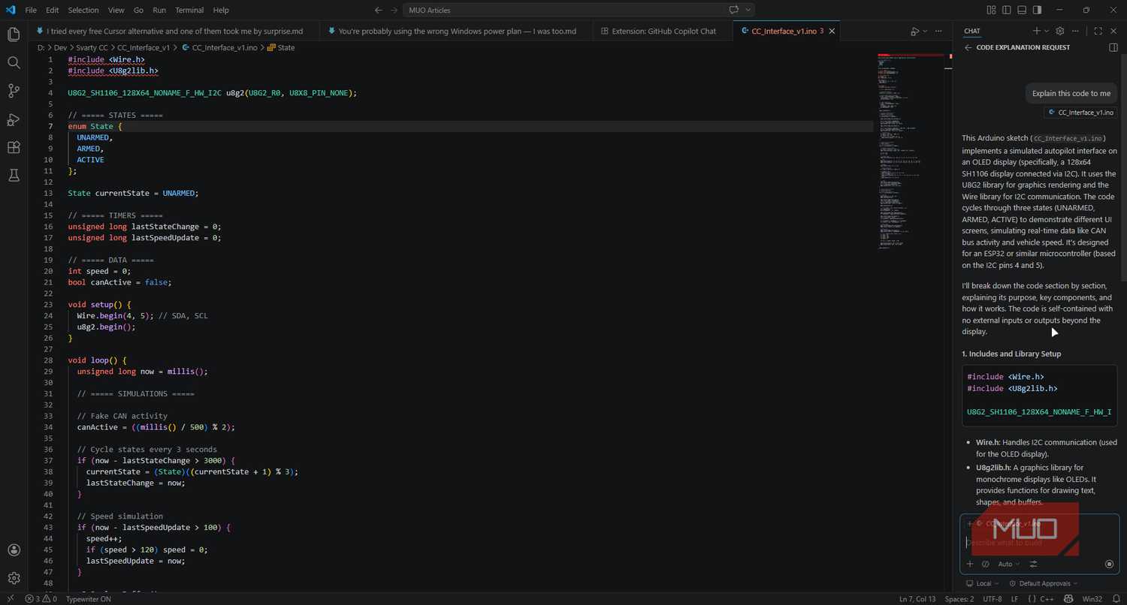The height and width of the screenshot is (605, 1127).
Task: Open the Selection menu
Action: coord(83,10)
